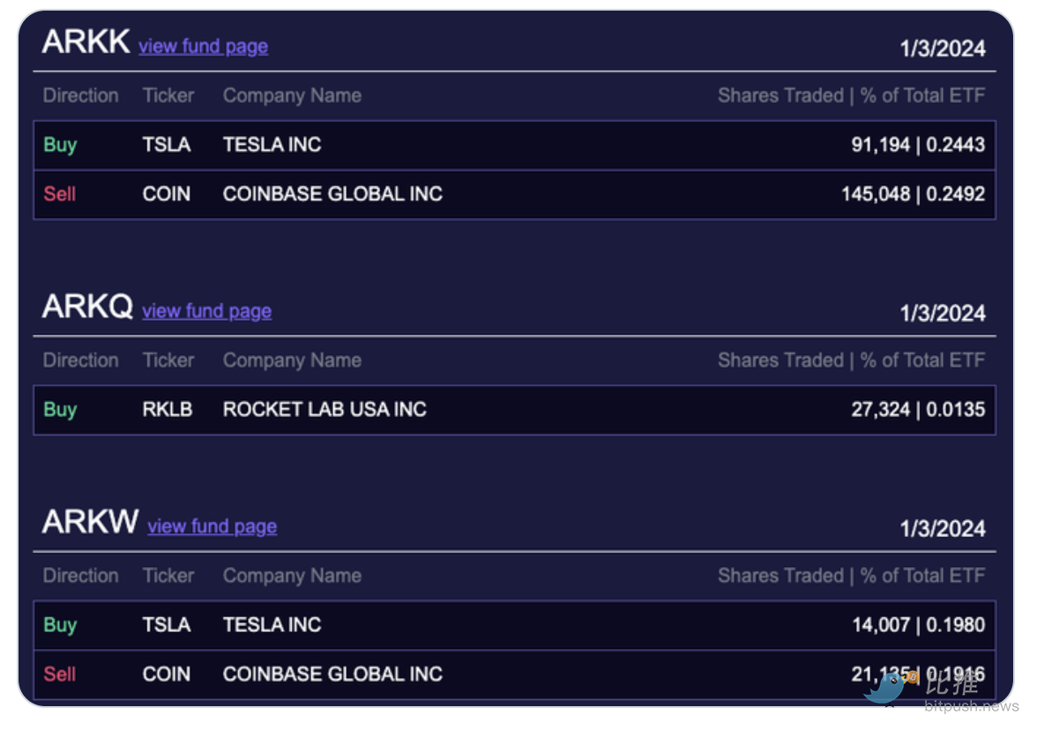Click the ARKW fund heading
The image size is (1037, 730).
(x=90, y=522)
